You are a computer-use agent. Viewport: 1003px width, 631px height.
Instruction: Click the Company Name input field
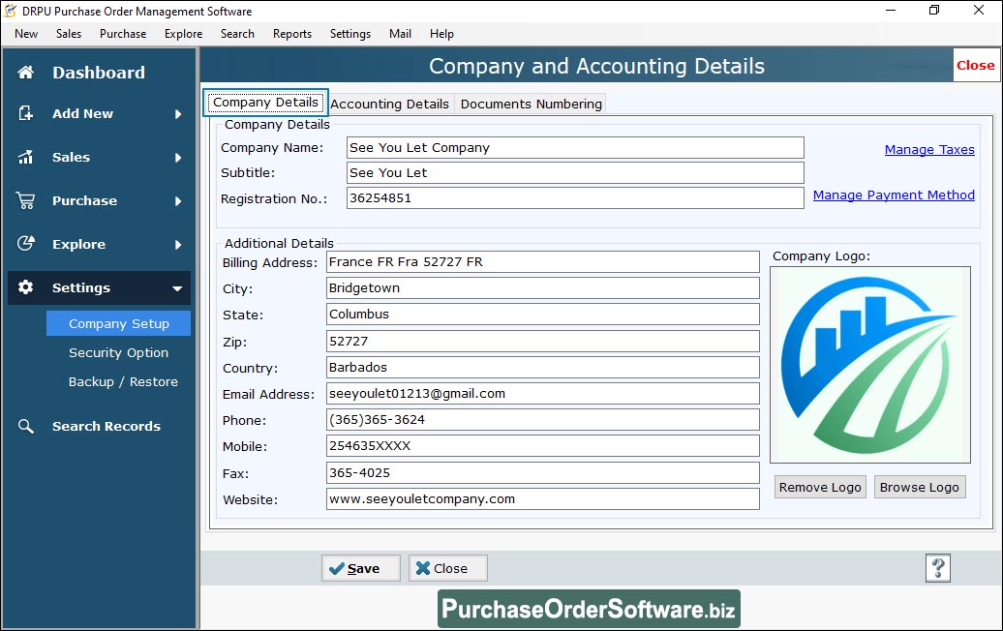tap(575, 148)
